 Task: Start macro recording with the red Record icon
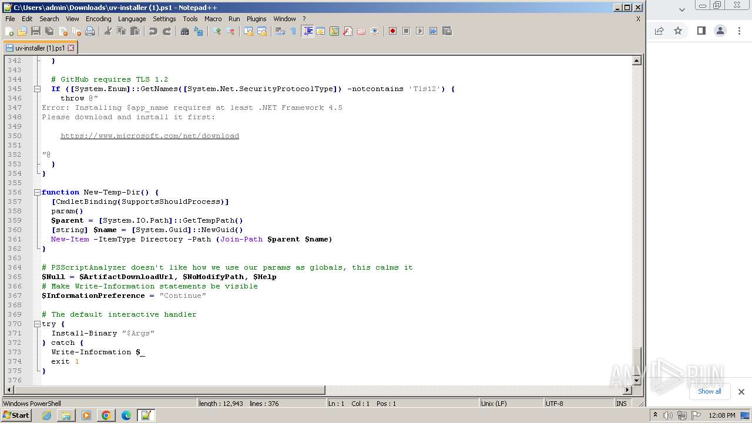pyautogui.click(x=393, y=31)
